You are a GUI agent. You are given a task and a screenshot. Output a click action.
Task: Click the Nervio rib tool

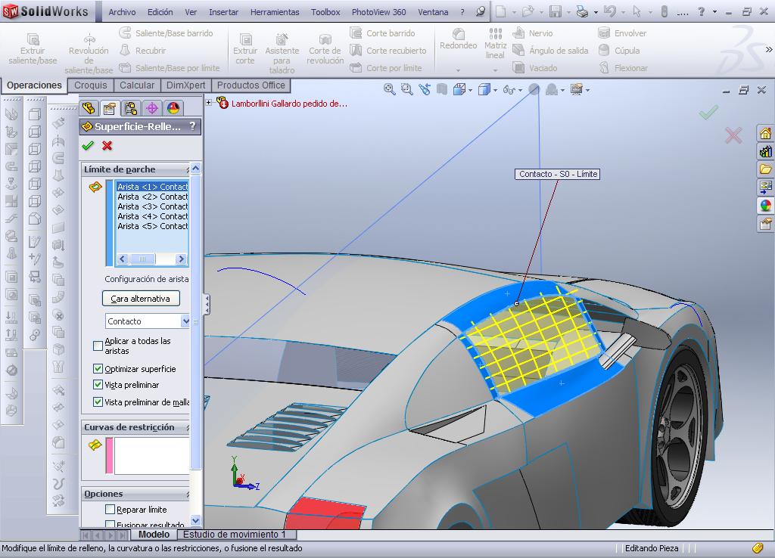pyautogui.click(x=533, y=33)
